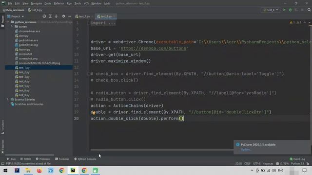Open Windows Start menu

point(5,171)
